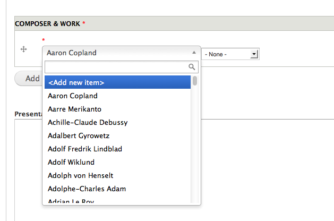Click the dropdown list scrollbar thumb
334x221 pixels.
click(195, 81)
